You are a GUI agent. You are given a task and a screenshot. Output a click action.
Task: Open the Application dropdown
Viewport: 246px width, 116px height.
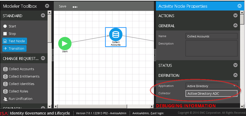[211, 86]
